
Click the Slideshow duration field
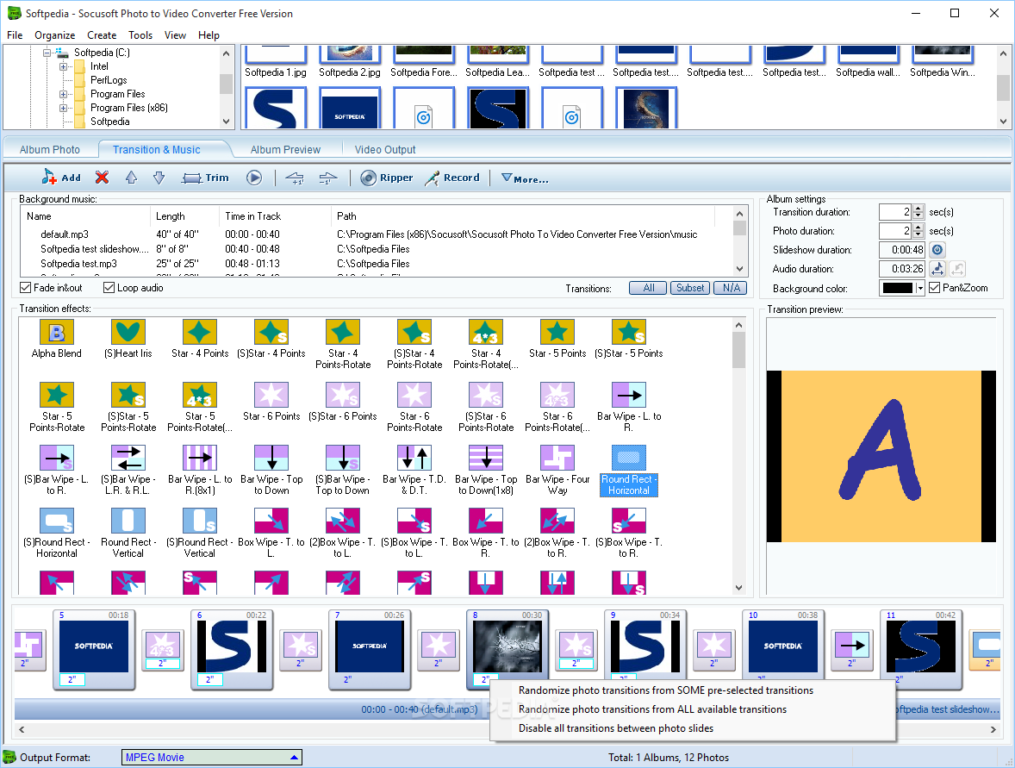902,249
